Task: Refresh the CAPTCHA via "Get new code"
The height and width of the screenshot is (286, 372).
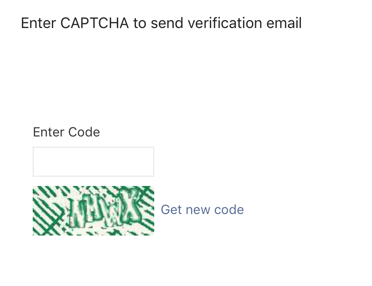Action: click(x=202, y=209)
